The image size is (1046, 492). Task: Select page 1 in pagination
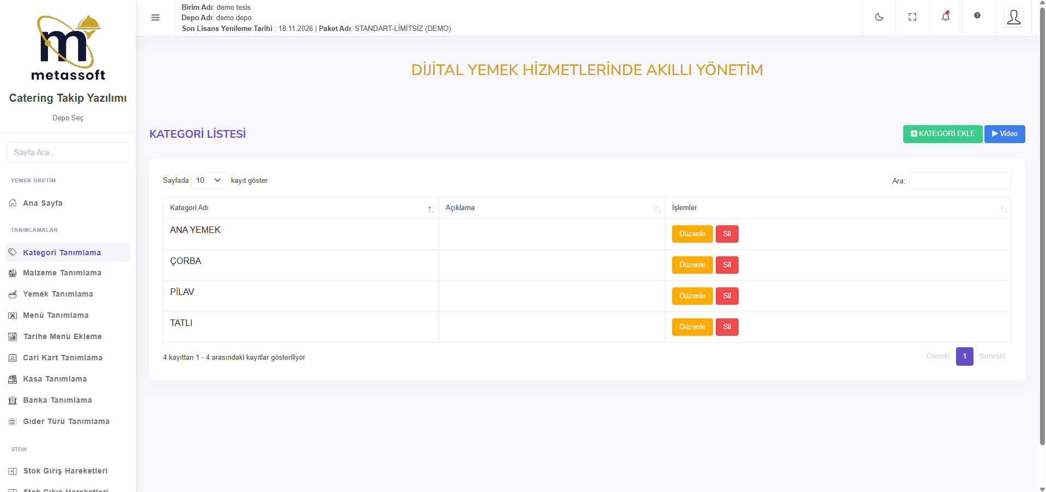[x=964, y=356]
